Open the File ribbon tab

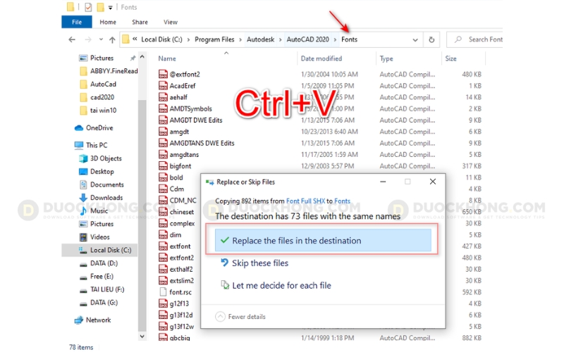[77, 22]
